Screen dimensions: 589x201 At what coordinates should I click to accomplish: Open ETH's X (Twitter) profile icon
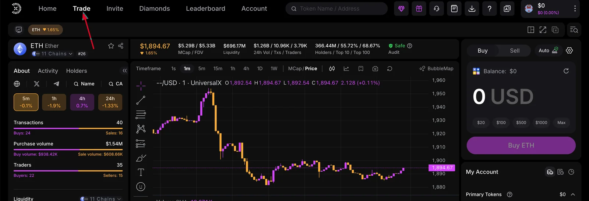(x=36, y=84)
